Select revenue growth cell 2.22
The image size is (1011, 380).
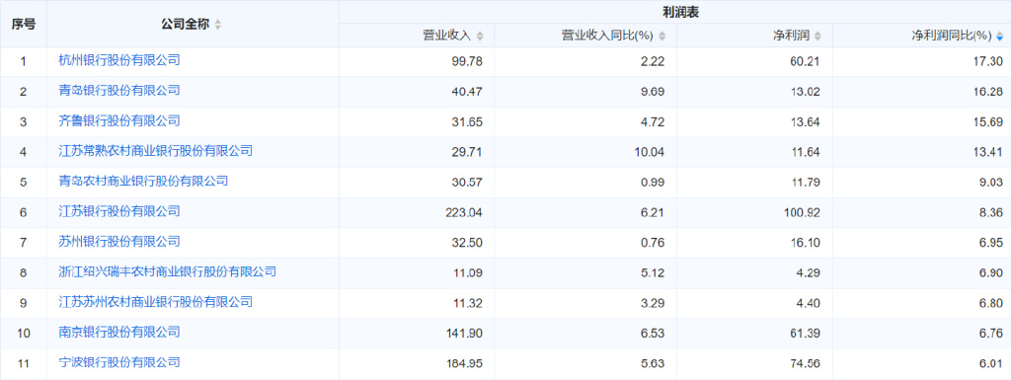(x=654, y=61)
